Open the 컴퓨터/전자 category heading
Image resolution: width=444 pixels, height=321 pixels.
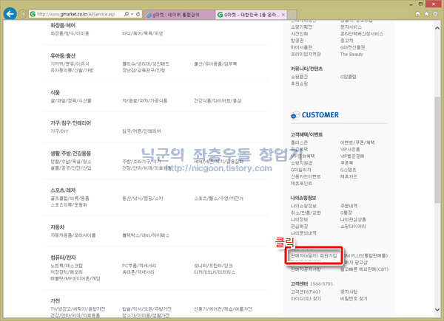(63, 258)
